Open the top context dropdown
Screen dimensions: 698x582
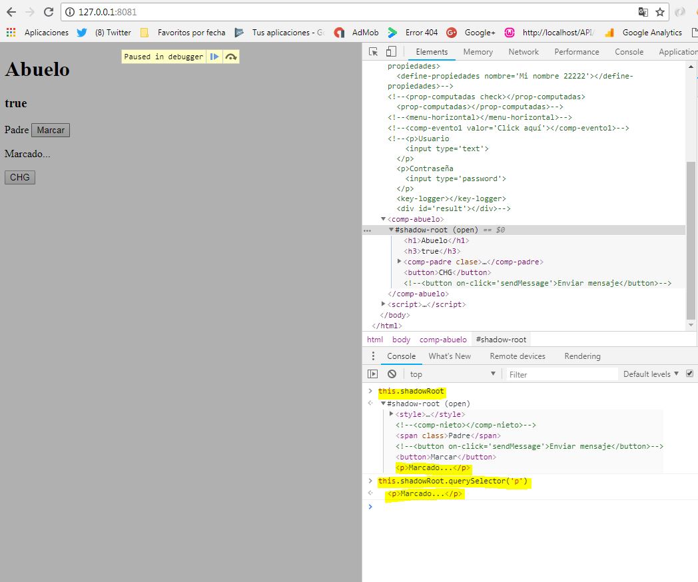point(453,374)
